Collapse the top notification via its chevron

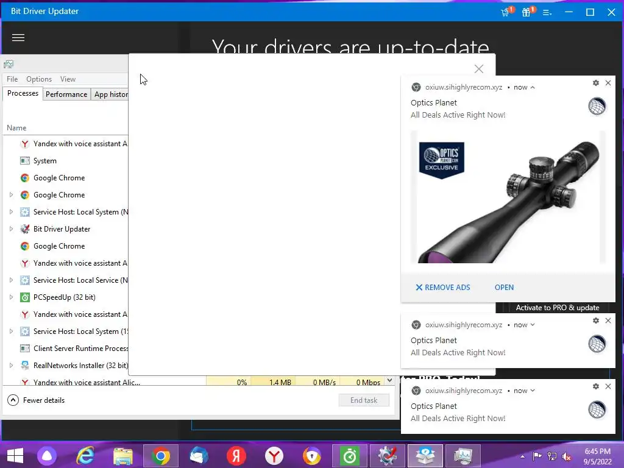click(x=533, y=88)
